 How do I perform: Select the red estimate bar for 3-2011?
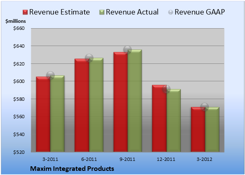(x=43, y=114)
